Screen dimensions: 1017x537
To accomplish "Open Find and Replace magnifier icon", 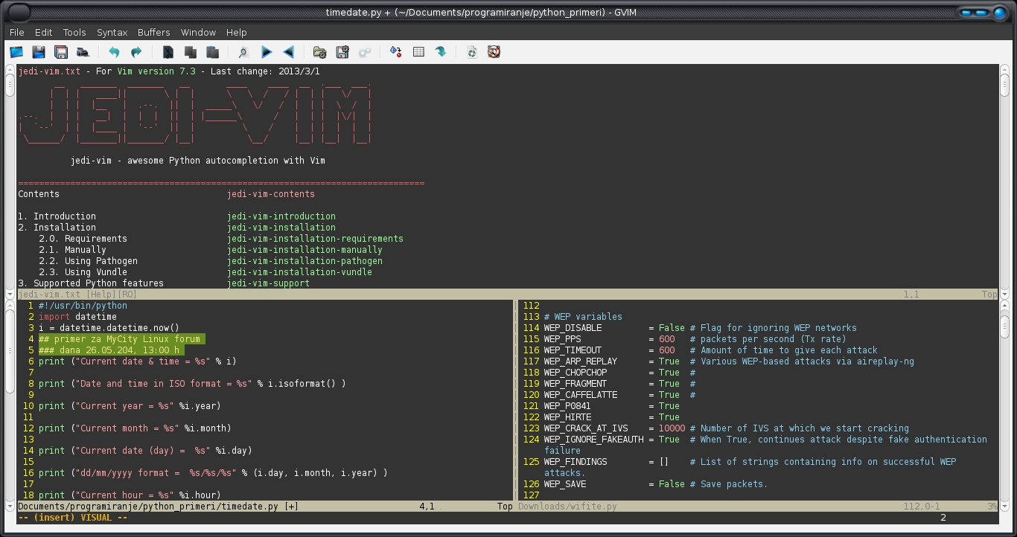I will pos(243,52).
